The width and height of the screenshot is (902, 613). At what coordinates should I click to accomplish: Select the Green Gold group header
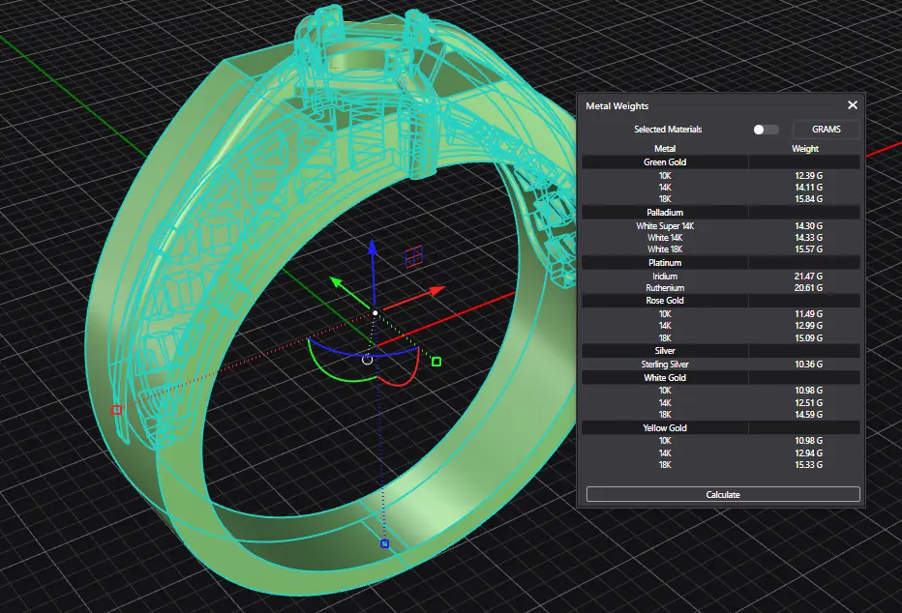coord(665,162)
